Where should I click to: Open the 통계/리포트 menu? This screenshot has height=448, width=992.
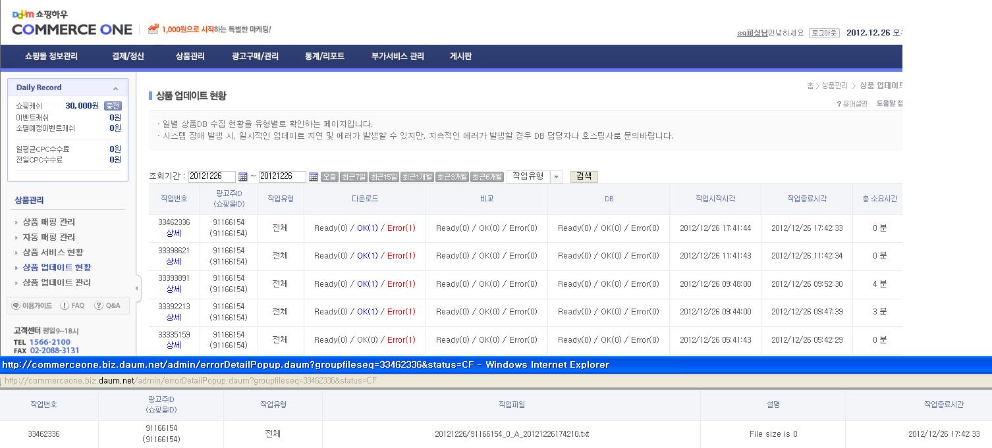click(x=324, y=57)
